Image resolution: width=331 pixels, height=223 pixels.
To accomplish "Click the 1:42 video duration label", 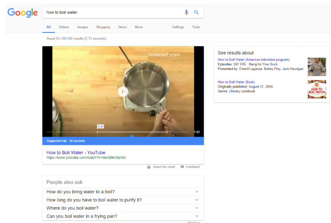I will [x=197, y=132].
